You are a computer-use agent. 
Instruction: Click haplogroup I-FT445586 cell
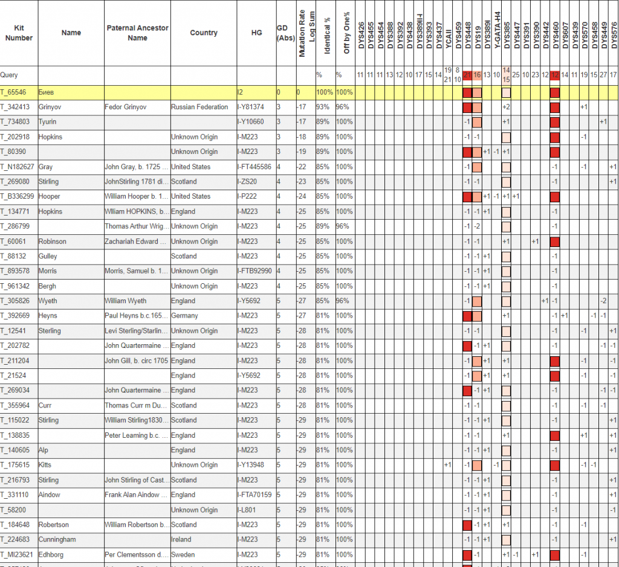point(255,167)
